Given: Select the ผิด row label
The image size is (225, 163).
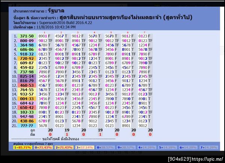Looking at the screenshot, I should [33, 135].
